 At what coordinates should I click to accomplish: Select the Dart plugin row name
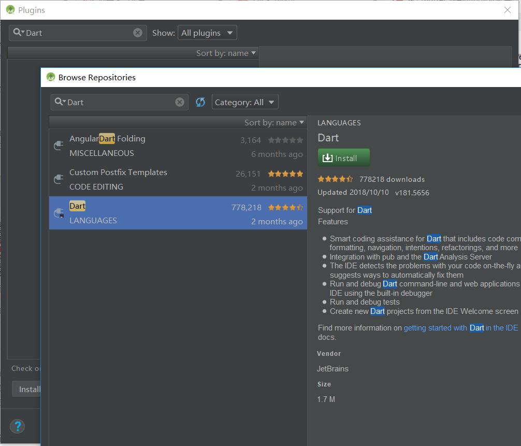coord(77,206)
